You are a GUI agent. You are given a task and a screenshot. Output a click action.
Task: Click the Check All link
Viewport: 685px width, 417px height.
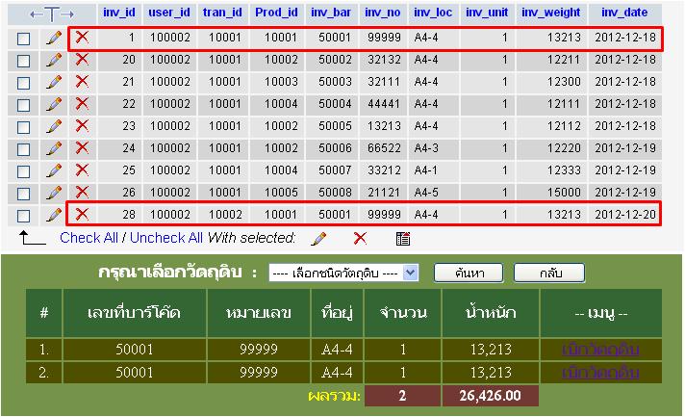(89, 238)
